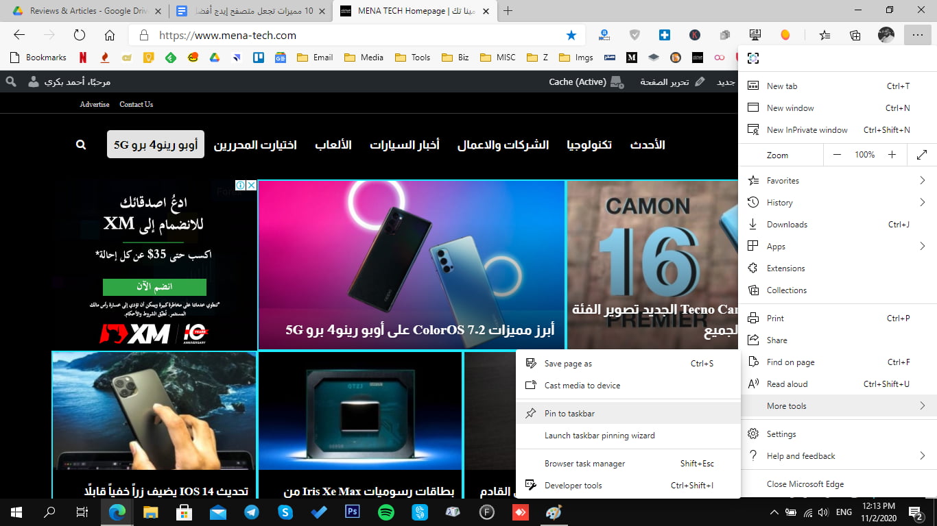Viewport: 937px width, 526px height.
Task: Open Collections from the Edge toolbar
Action: pos(855,34)
